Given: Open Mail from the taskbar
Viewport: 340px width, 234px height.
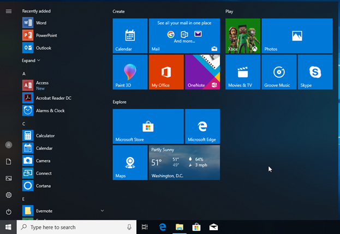Looking at the screenshot, I should click(213, 227).
